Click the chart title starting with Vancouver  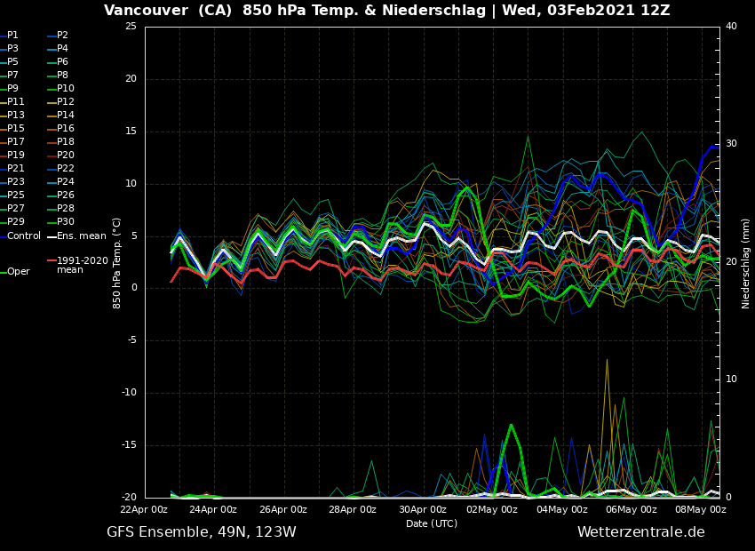coord(386,11)
